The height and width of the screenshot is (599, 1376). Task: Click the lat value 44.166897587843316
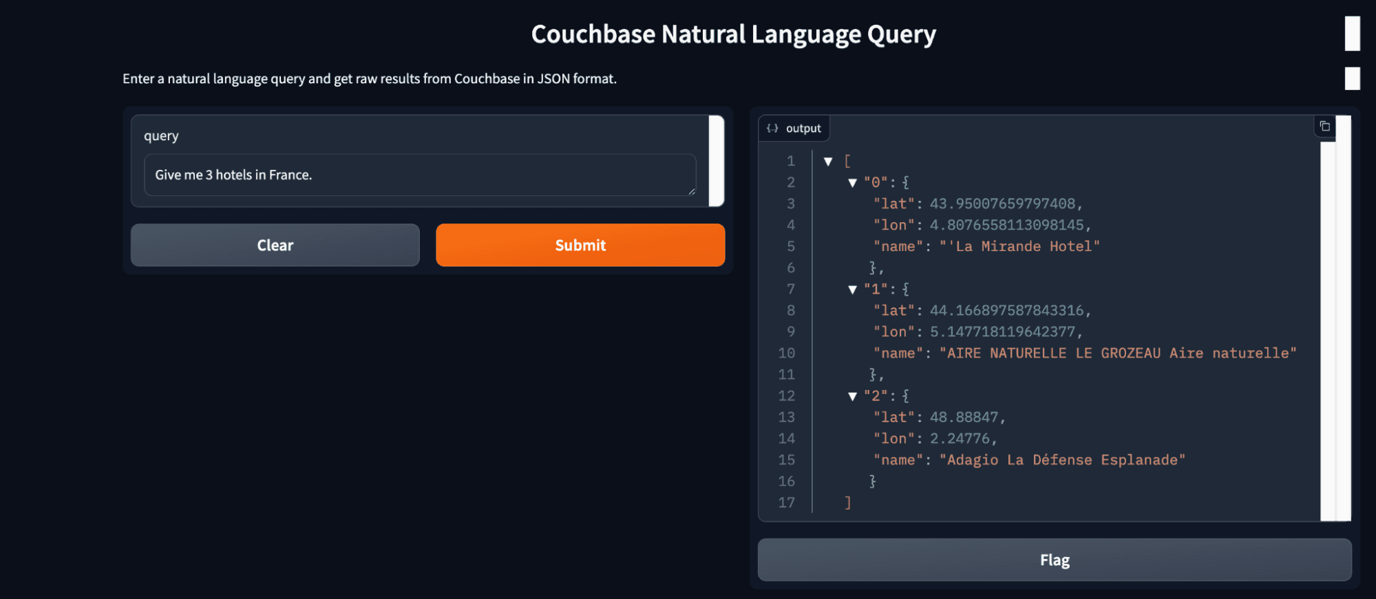click(x=1006, y=310)
